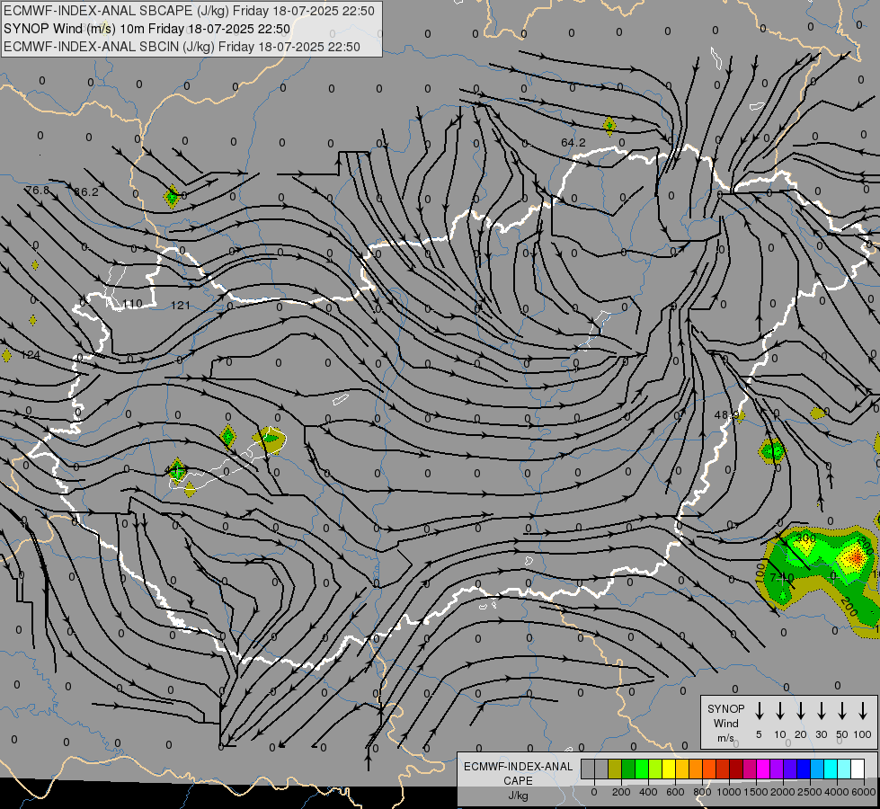Select the dark green swatch in CAPE legend

pyautogui.click(x=628, y=769)
